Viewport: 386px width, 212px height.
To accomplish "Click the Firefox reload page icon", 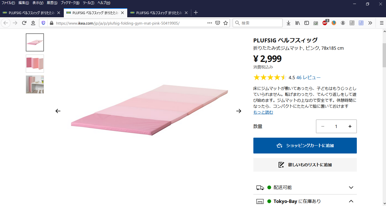I will 24,23.
